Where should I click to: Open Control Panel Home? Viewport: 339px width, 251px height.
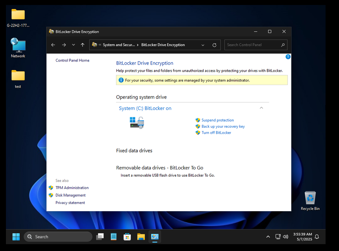coord(72,60)
